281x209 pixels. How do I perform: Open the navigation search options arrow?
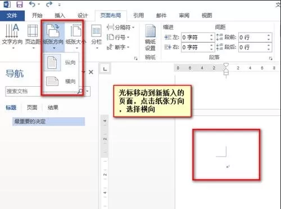click(87, 91)
